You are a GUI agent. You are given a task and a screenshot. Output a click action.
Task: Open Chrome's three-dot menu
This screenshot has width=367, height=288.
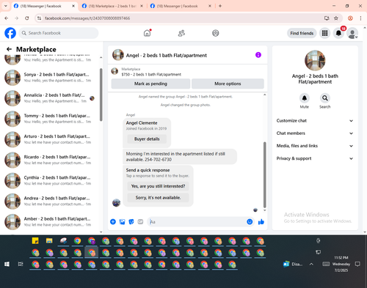360,18
